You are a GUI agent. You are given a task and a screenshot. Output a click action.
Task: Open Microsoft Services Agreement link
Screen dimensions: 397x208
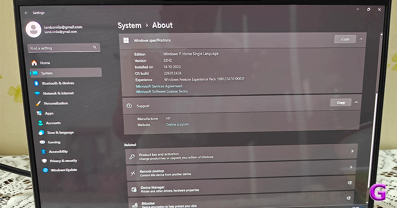click(159, 86)
